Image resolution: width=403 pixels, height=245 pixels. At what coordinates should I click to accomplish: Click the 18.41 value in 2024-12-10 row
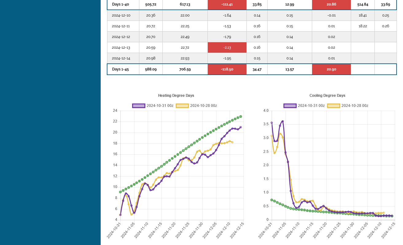(x=363, y=15)
